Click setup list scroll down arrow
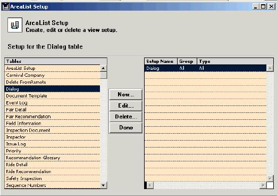Image resolution: width=277 pixels, height=196 pixels. tap(270, 178)
